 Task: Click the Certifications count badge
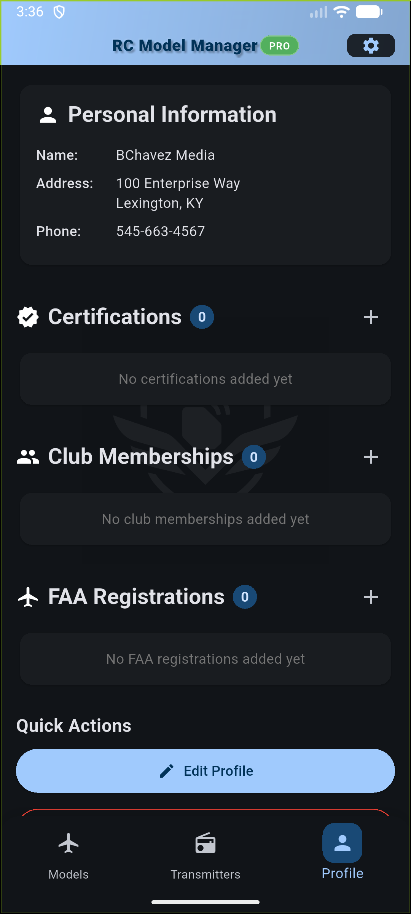point(202,317)
